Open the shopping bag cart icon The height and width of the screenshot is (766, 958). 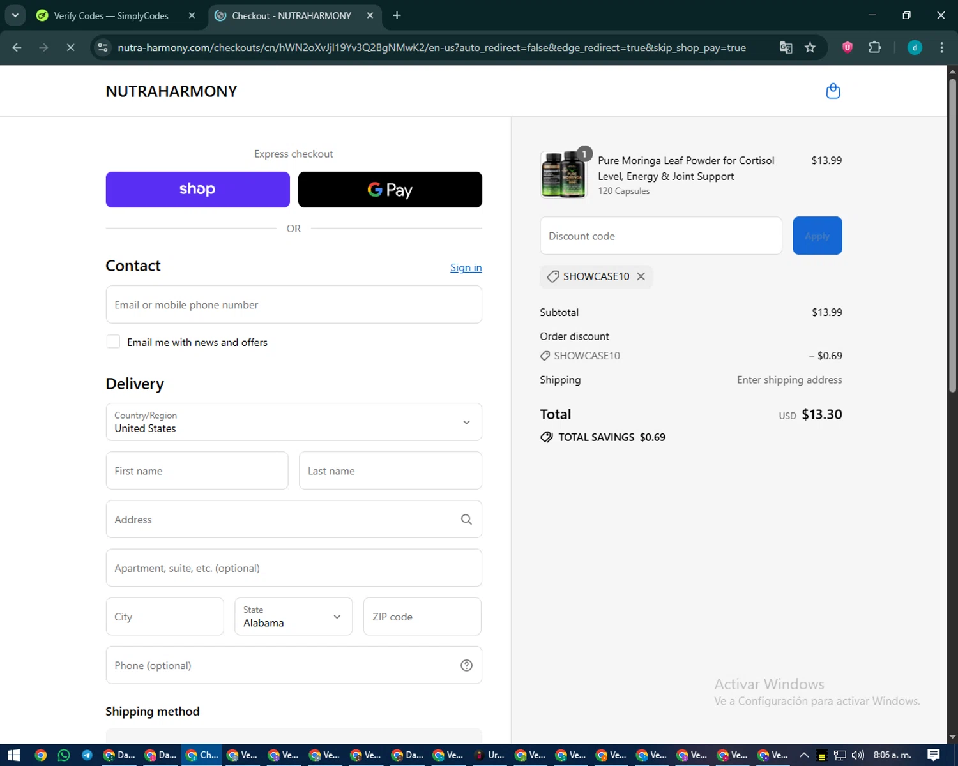[x=833, y=91]
